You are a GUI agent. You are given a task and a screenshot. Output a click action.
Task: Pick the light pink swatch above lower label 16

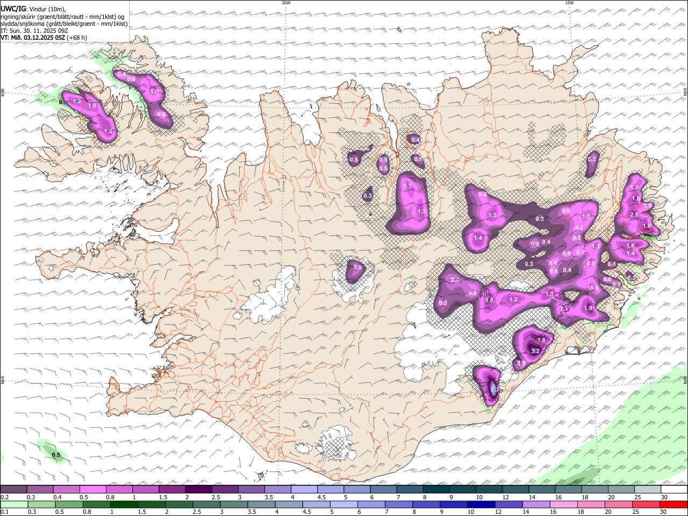coord(563,504)
